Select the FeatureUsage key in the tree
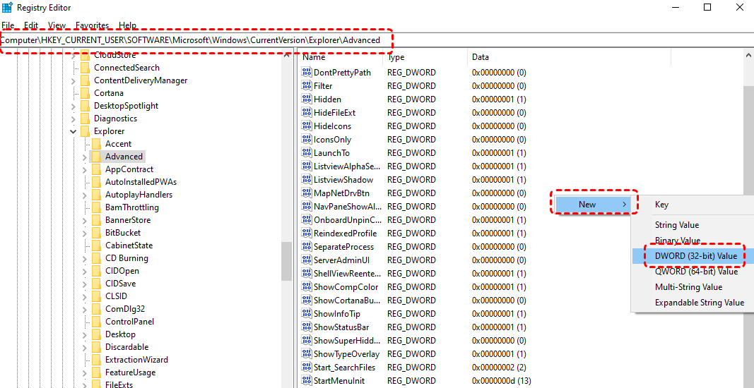 pos(130,372)
